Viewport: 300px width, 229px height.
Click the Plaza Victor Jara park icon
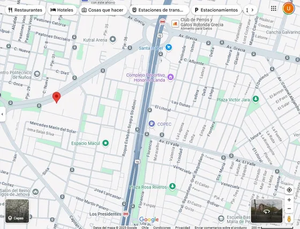point(256,99)
